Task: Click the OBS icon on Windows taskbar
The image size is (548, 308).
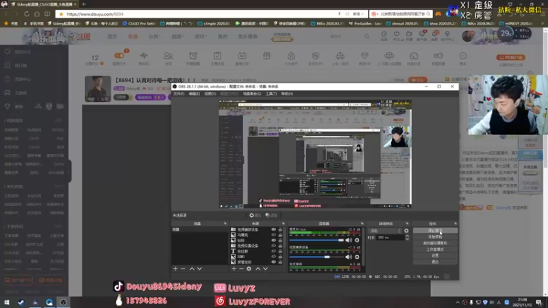Action: [63, 303]
